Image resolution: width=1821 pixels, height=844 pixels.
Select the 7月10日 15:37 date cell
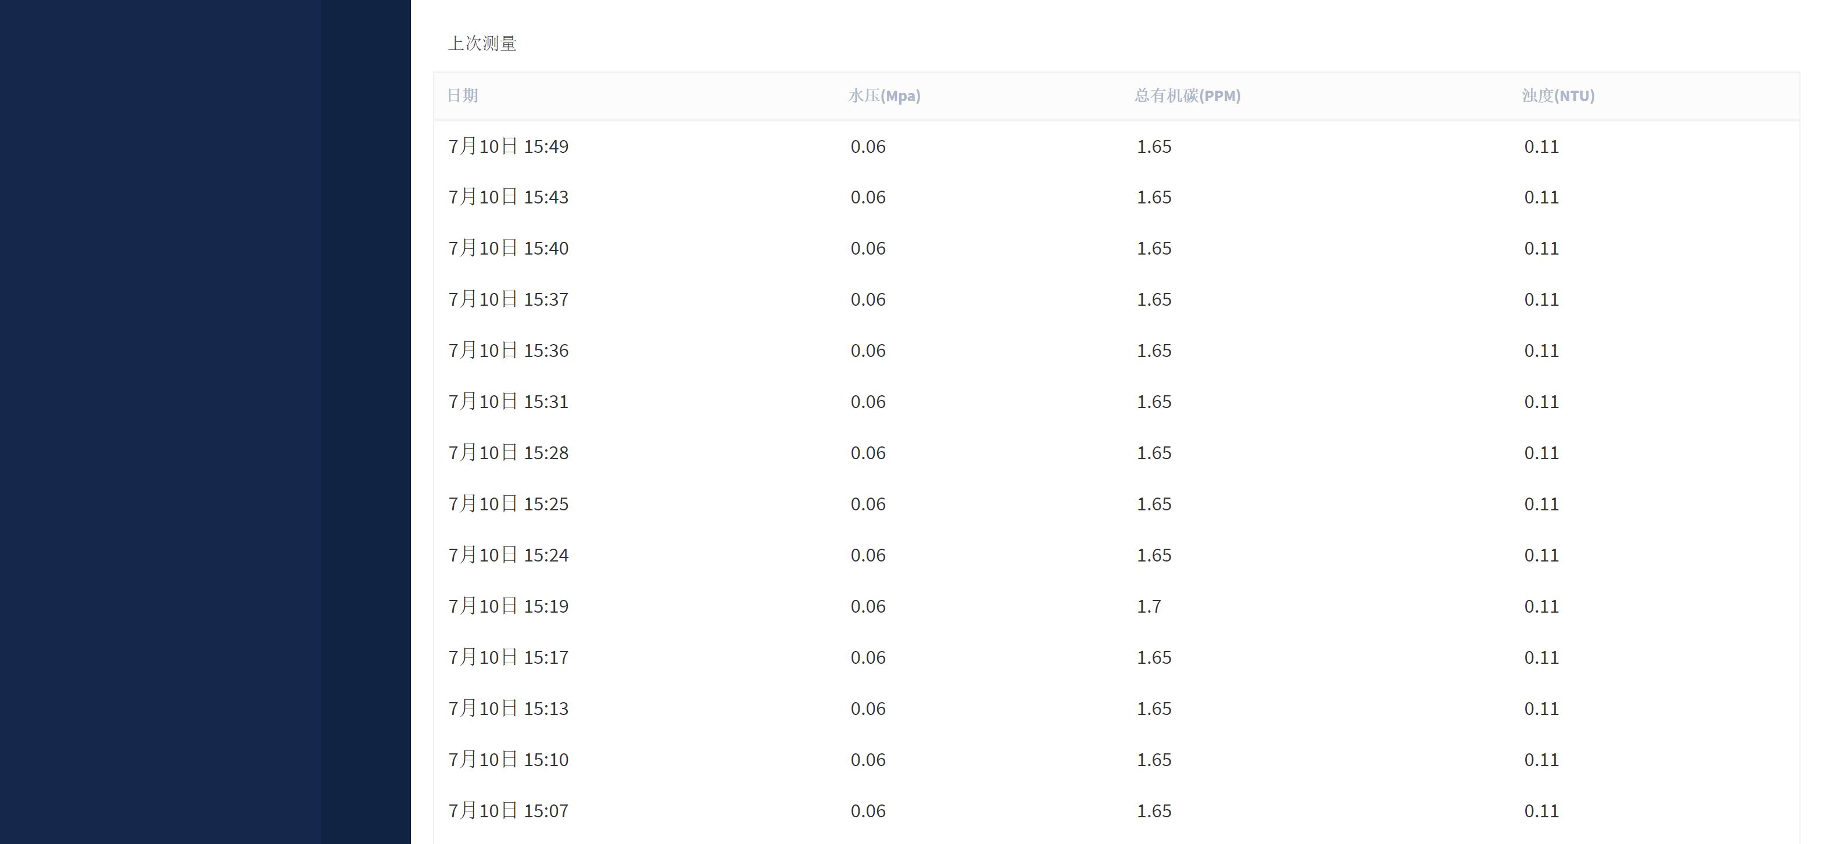(508, 299)
